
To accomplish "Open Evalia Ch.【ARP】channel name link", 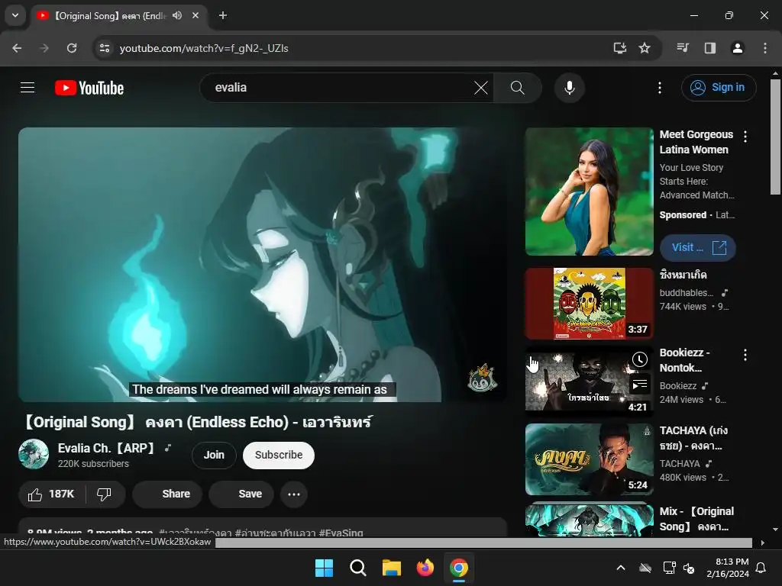I will coord(107,448).
